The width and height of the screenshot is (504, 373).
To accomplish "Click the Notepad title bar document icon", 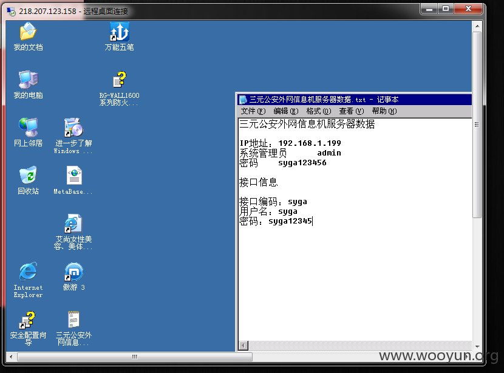I will 243,100.
